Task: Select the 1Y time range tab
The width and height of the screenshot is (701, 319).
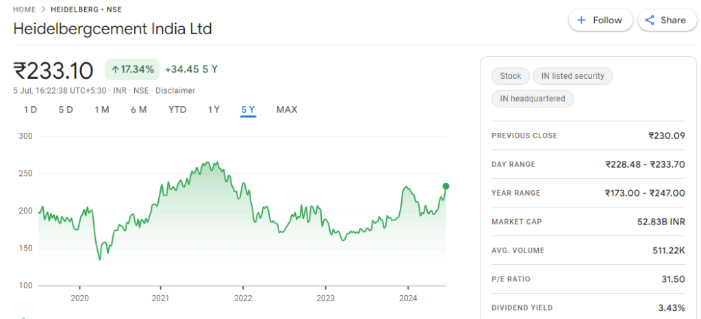Action: 214,110
